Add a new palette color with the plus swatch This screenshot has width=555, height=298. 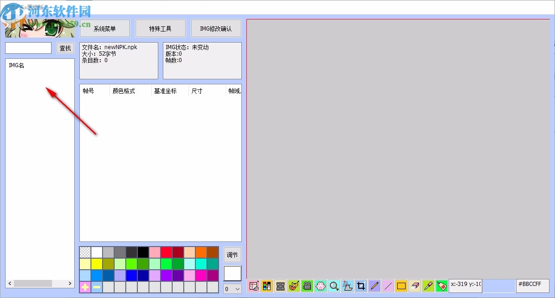pos(85,287)
